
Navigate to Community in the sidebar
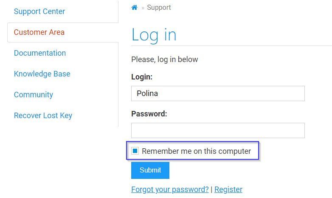(x=34, y=95)
